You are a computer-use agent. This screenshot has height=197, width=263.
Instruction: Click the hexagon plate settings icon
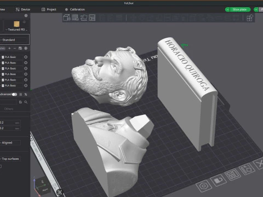(x=204, y=186)
